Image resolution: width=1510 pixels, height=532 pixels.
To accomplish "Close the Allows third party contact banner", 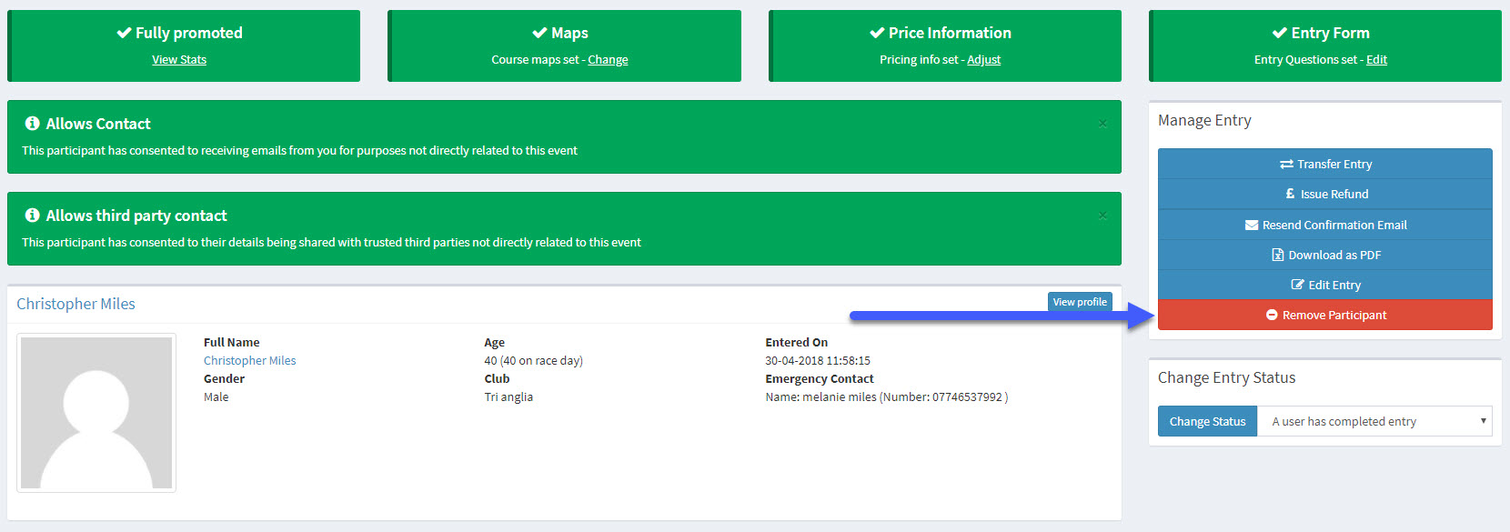I will click(1102, 216).
